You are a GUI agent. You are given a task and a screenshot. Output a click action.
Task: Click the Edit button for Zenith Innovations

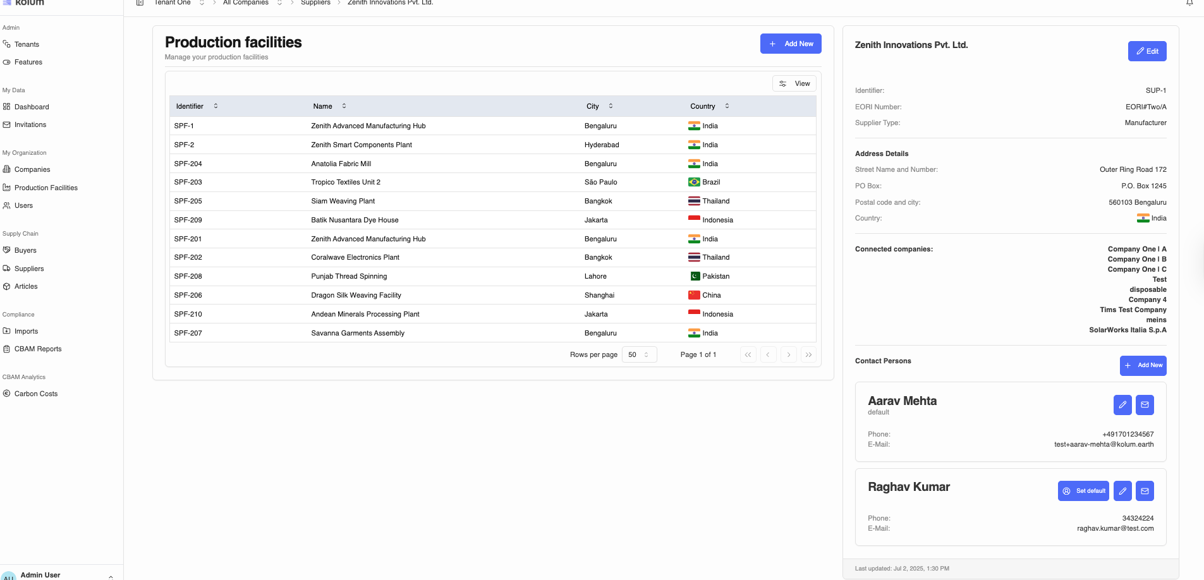click(x=1146, y=51)
